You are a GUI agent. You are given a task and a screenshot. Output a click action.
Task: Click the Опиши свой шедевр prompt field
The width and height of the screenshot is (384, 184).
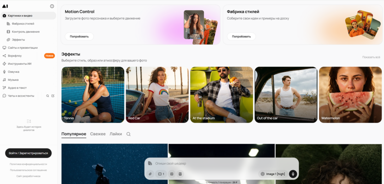coord(221,163)
